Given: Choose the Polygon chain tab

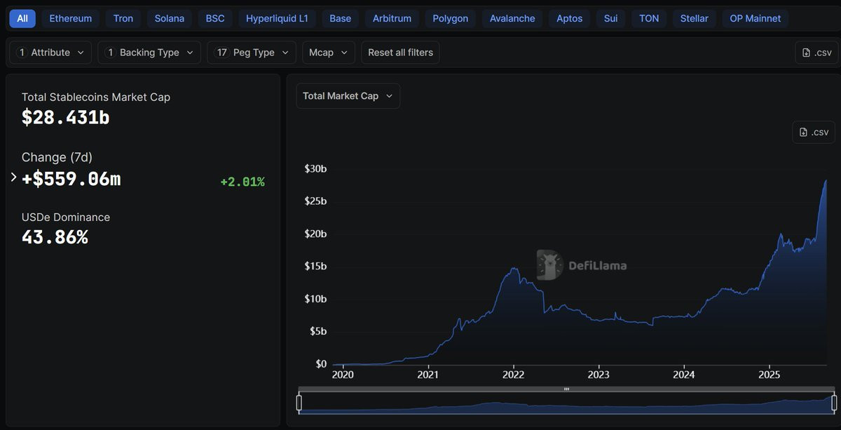Looking at the screenshot, I should tap(451, 18).
